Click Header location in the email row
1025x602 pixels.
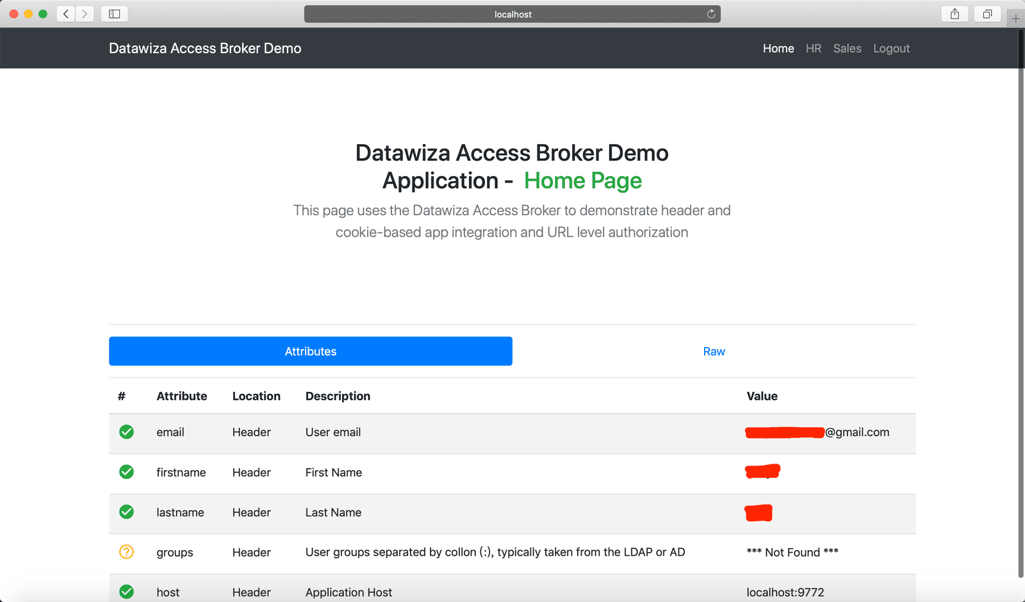pyautogui.click(x=251, y=432)
